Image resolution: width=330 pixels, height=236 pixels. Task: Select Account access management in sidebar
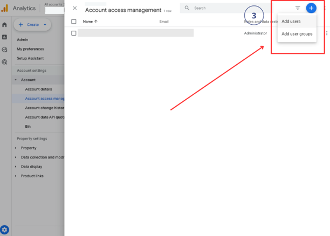tap(45, 99)
